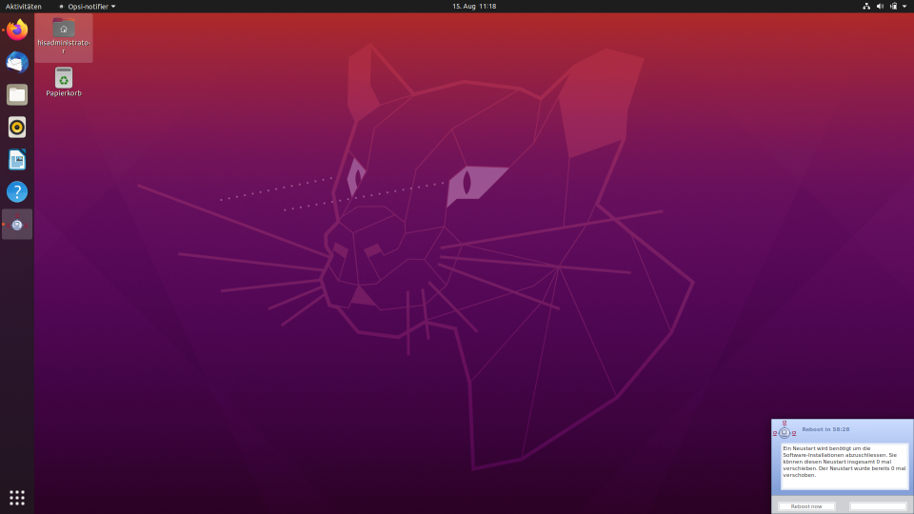Show all applications grid
Viewport: 914px width, 514px height.
pos(17,497)
